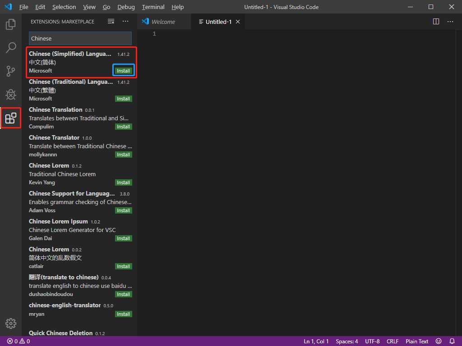This screenshot has height=346, width=462.
Task: Install Chinese (Traditional) Language Pack
Action: click(x=123, y=99)
